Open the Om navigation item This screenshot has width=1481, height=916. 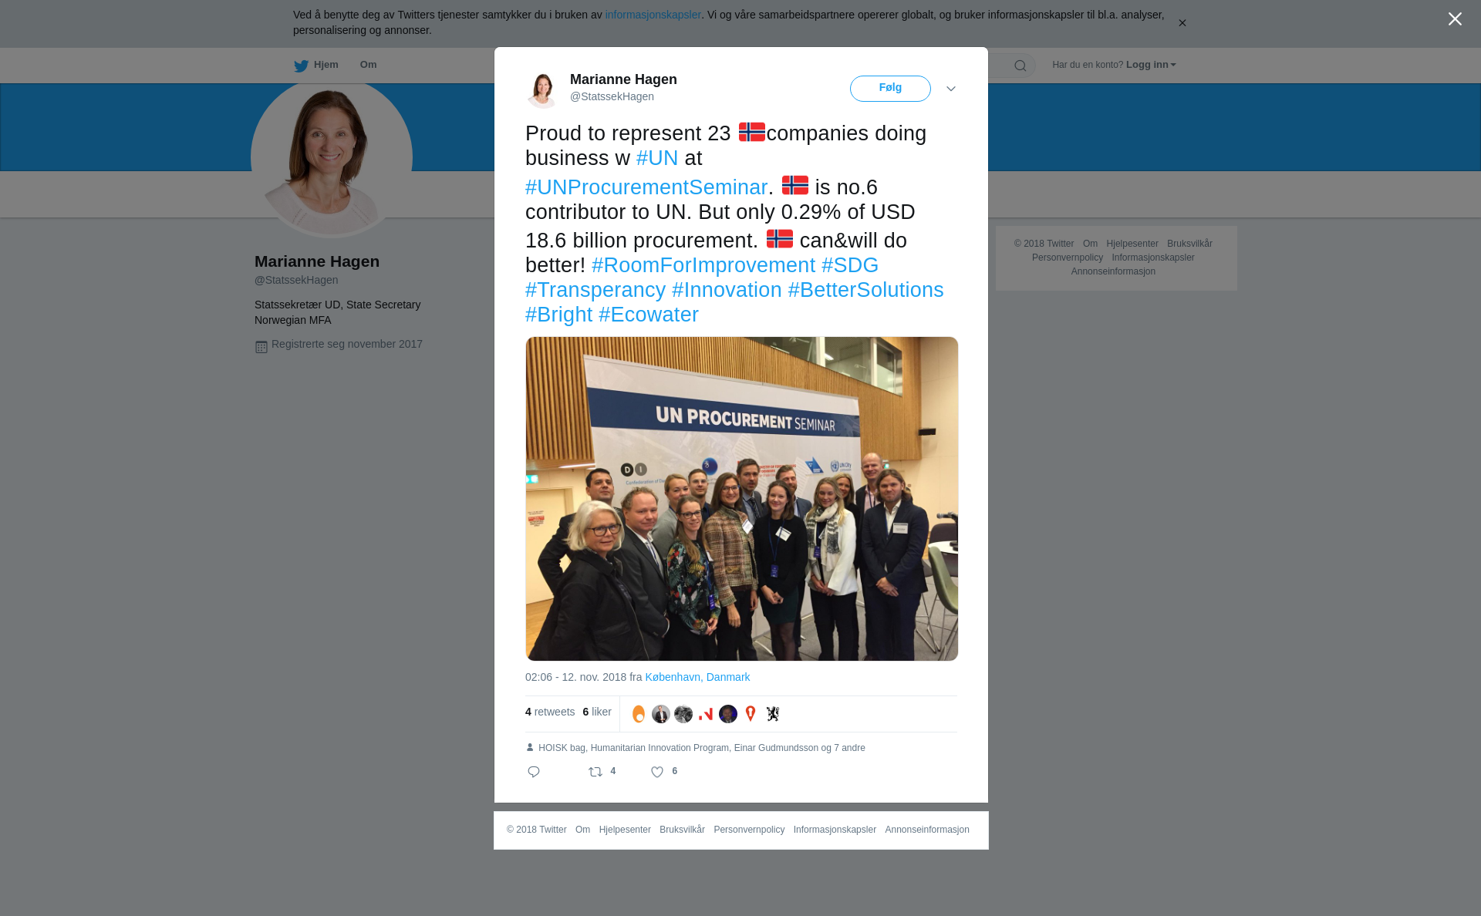(368, 65)
